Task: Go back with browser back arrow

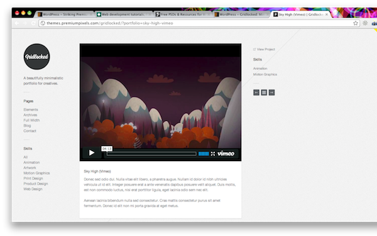Action: [x=17, y=23]
